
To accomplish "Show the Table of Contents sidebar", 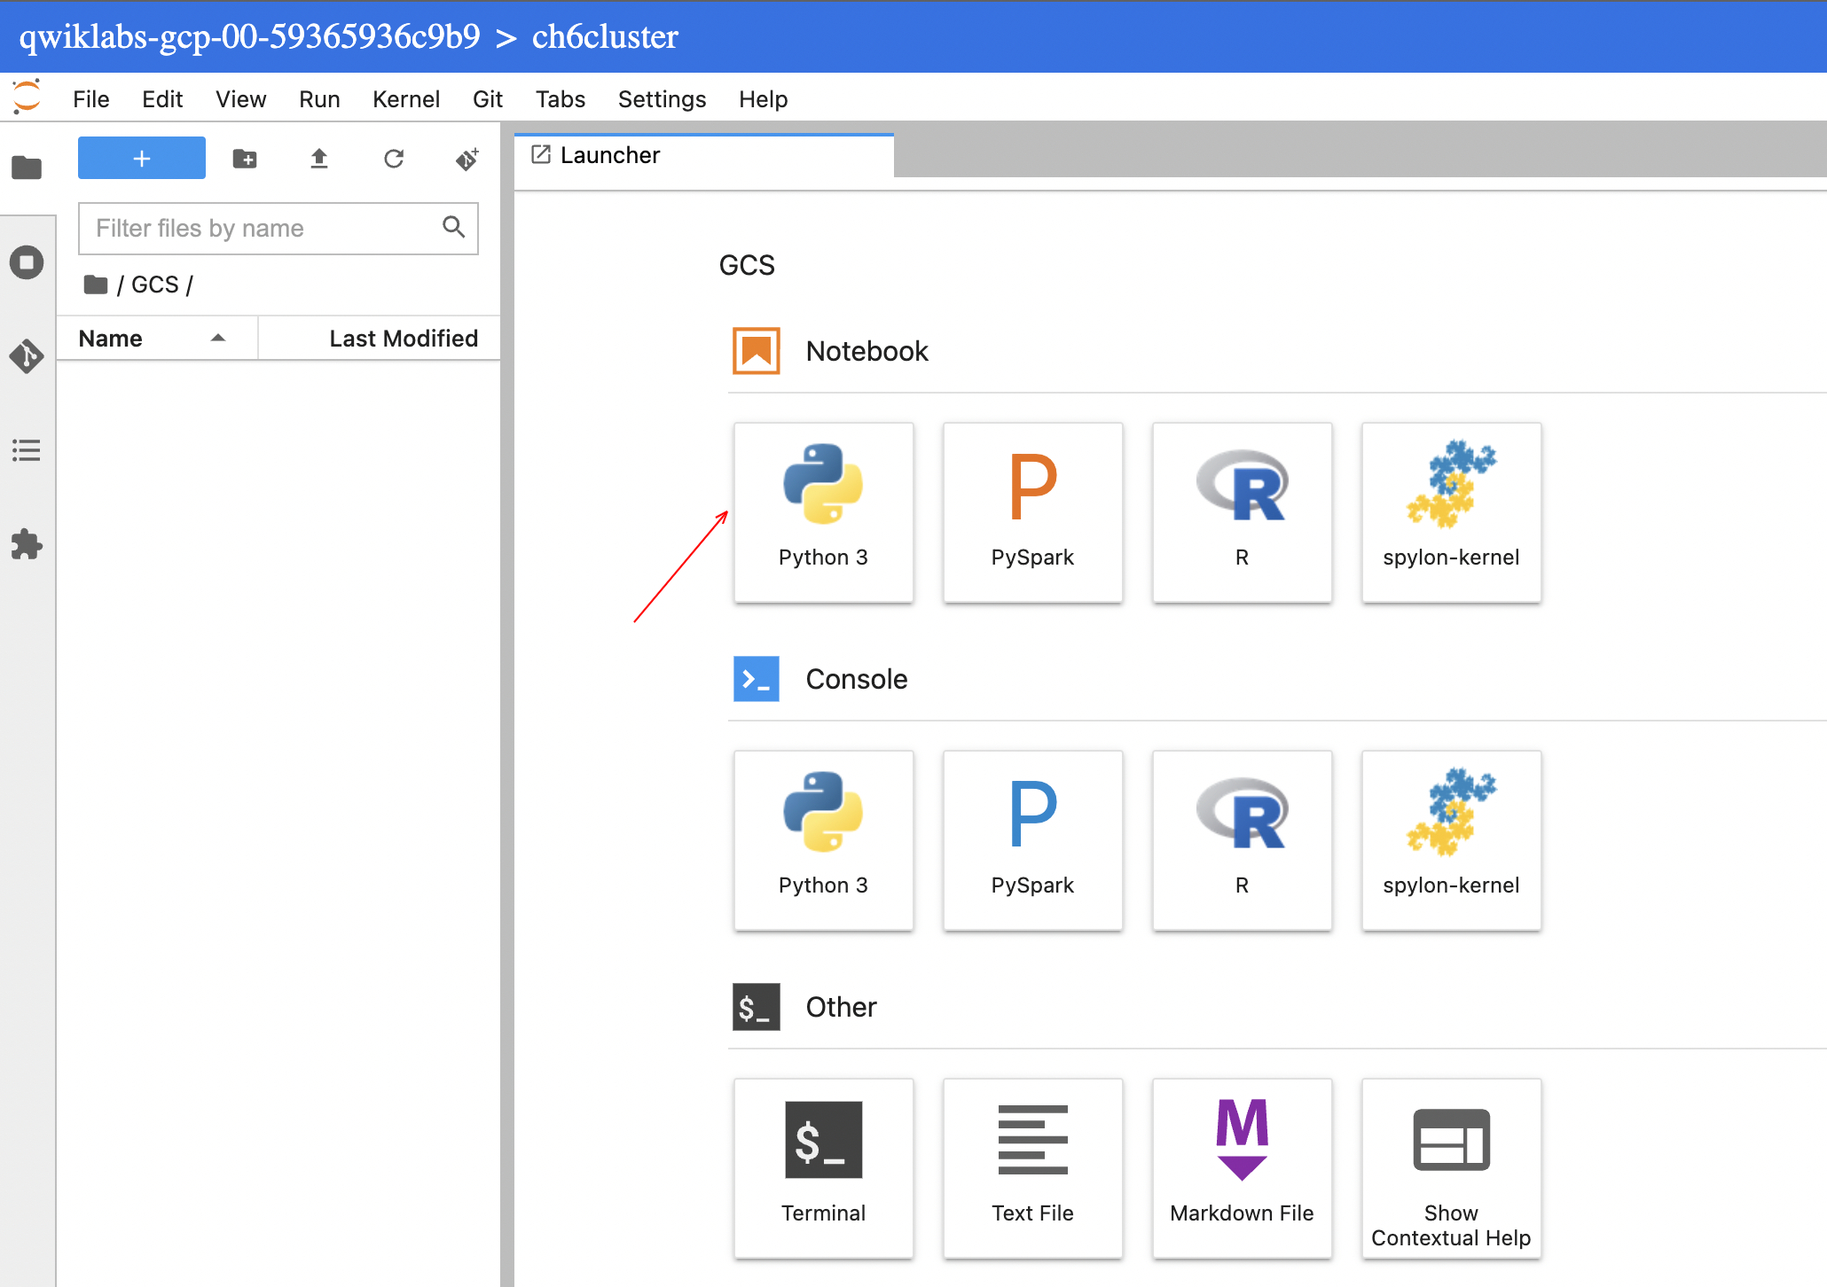I will click(27, 450).
